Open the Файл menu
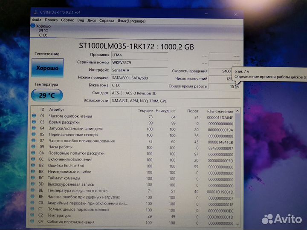Screen dimensions: 307x230 [37, 20]
